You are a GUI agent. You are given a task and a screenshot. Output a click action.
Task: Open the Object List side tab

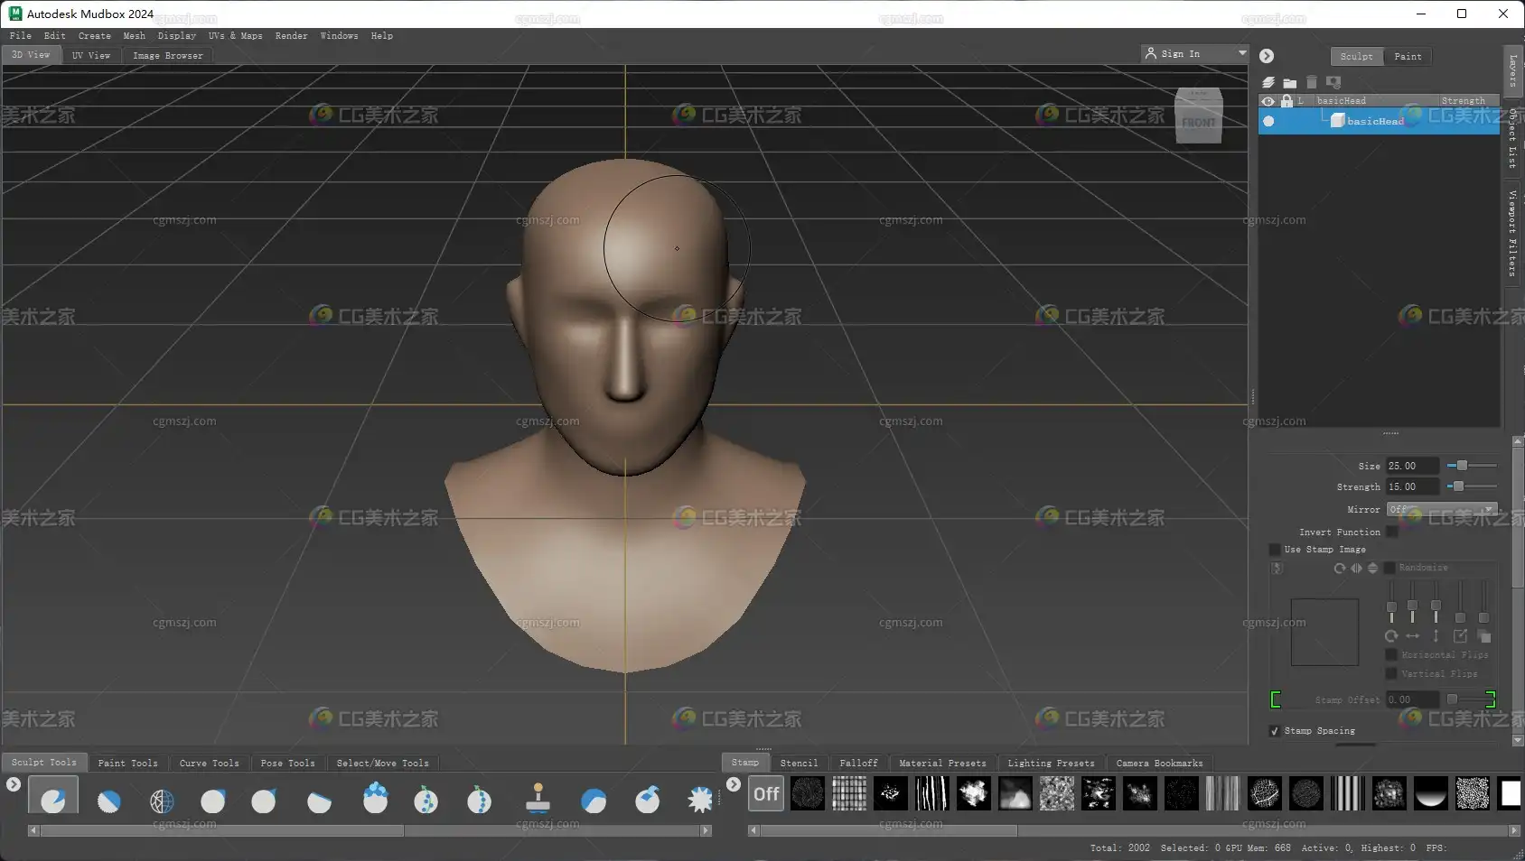(x=1512, y=138)
